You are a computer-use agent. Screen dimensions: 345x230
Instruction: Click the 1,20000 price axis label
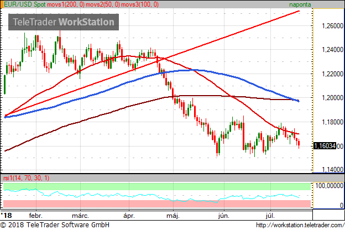point(332,98)
